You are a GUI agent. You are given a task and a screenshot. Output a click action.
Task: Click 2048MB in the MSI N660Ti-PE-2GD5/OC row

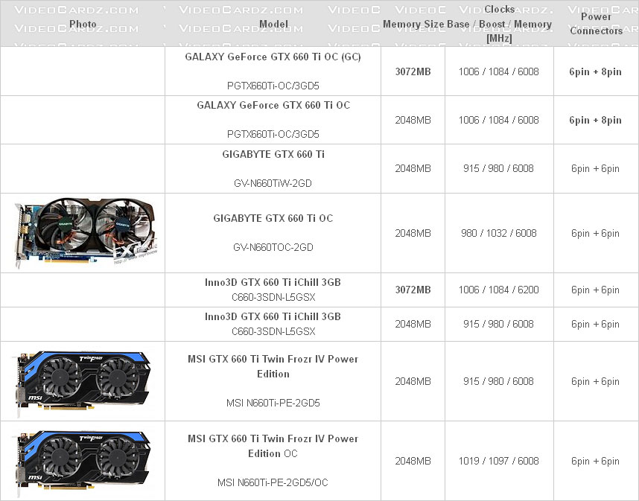(x=413, y=461)
